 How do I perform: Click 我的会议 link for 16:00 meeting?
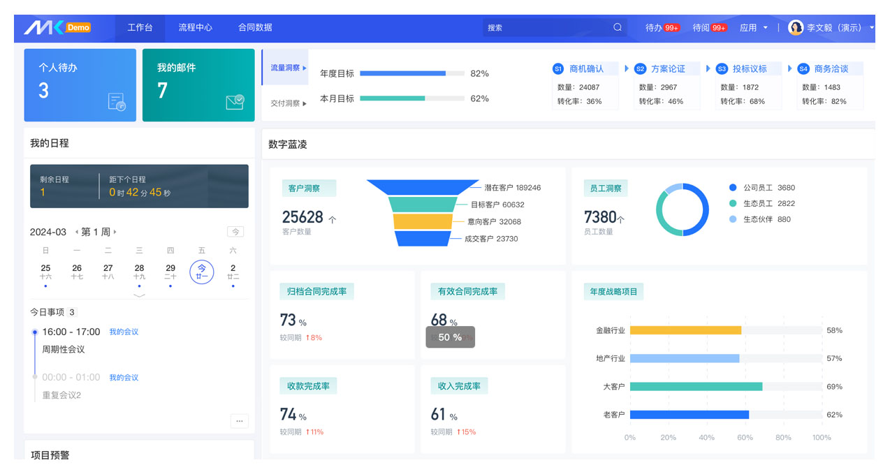click(124, 332)
